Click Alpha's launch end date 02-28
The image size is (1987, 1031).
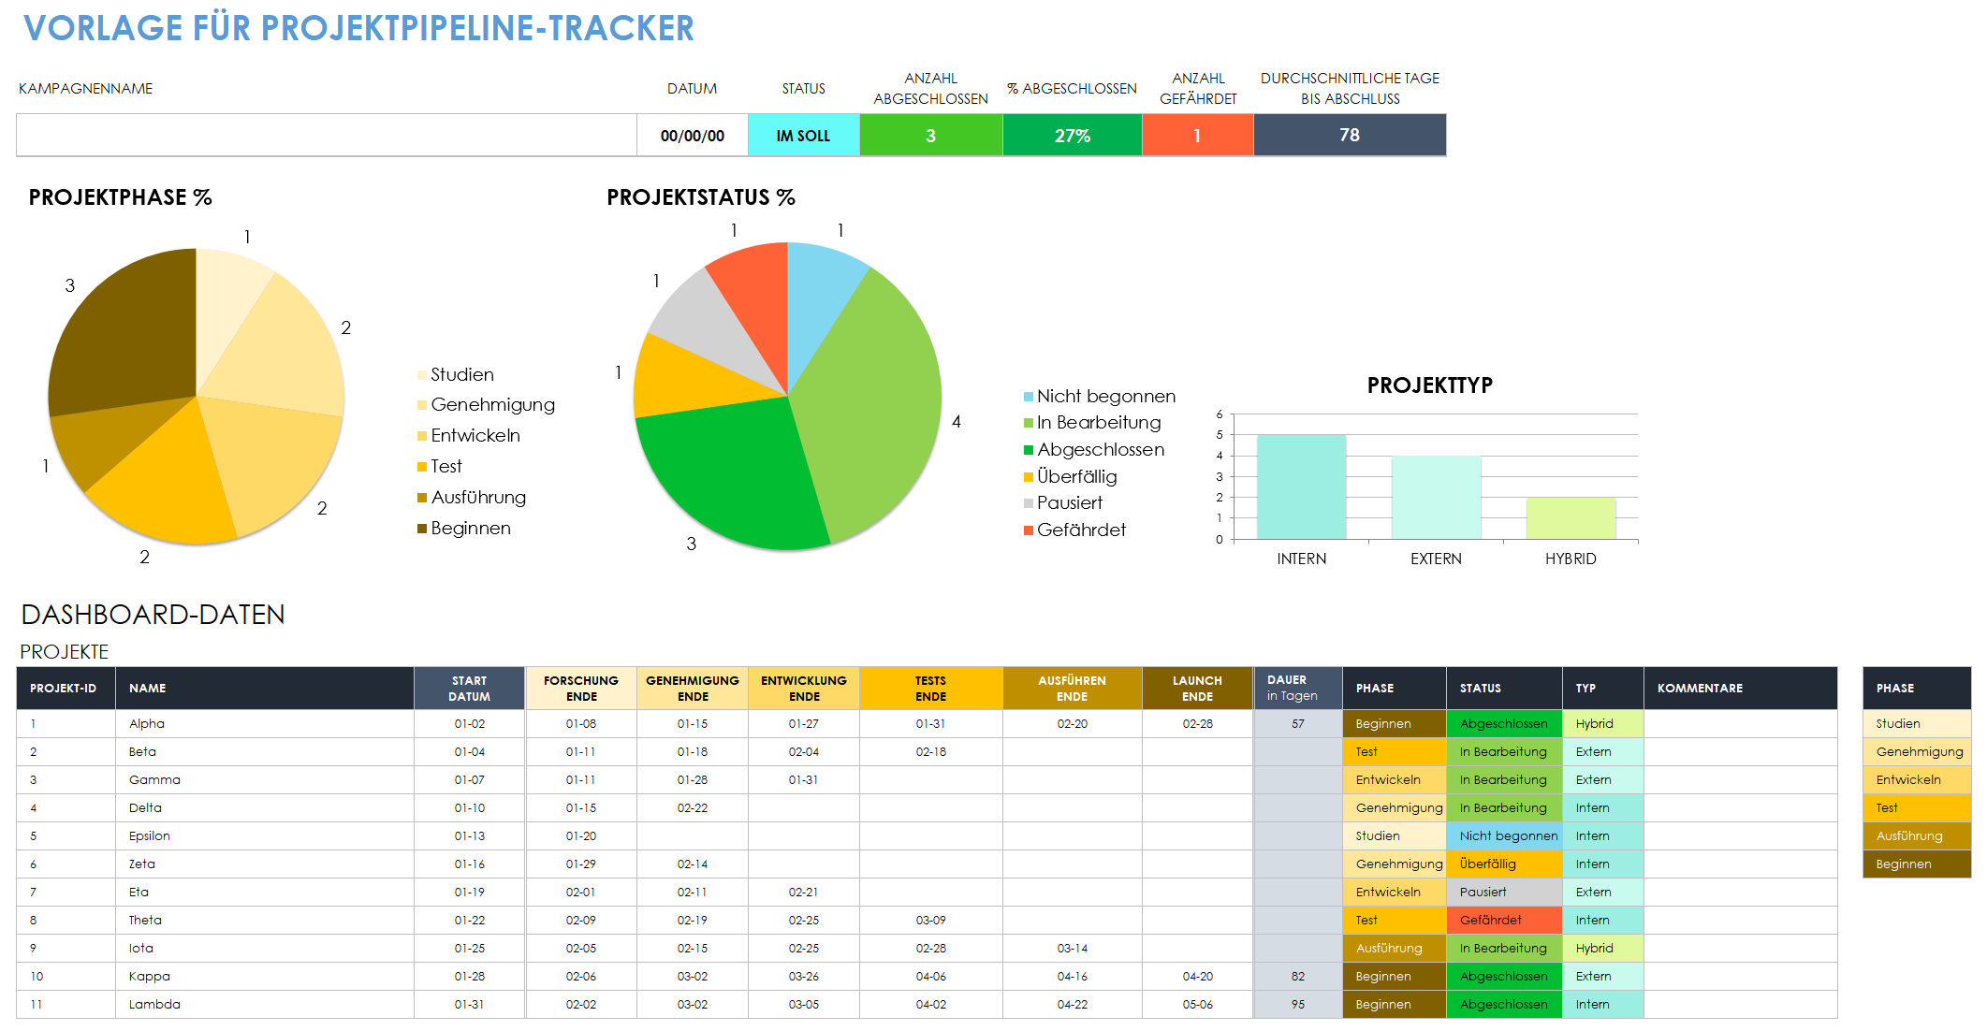pos(1198,724)
